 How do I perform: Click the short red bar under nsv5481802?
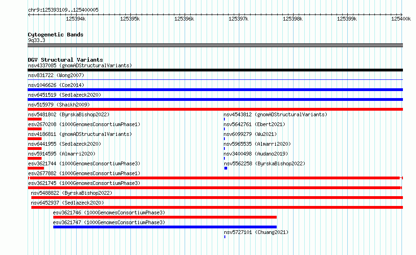point(35,119)
